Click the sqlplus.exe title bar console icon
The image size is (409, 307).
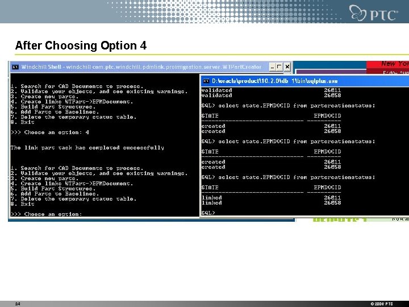pyautogui.click(x=206, y=81)
